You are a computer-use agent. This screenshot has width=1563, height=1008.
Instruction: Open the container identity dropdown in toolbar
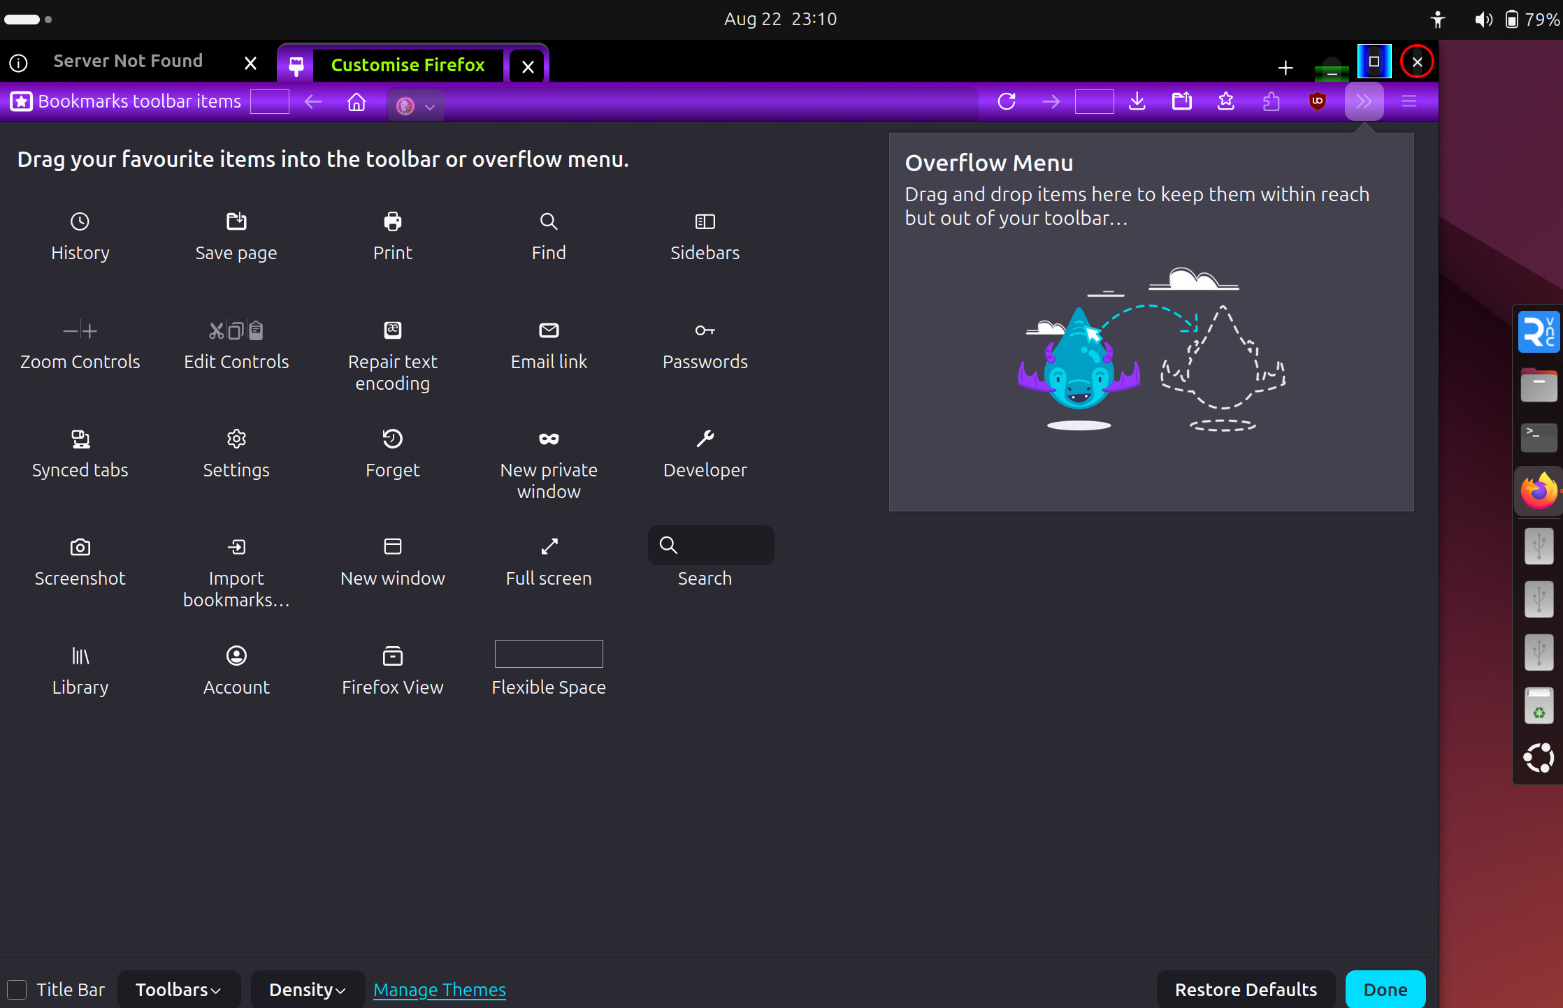416,105
